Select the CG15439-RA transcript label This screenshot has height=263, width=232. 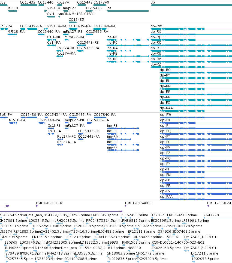(31, 26)
